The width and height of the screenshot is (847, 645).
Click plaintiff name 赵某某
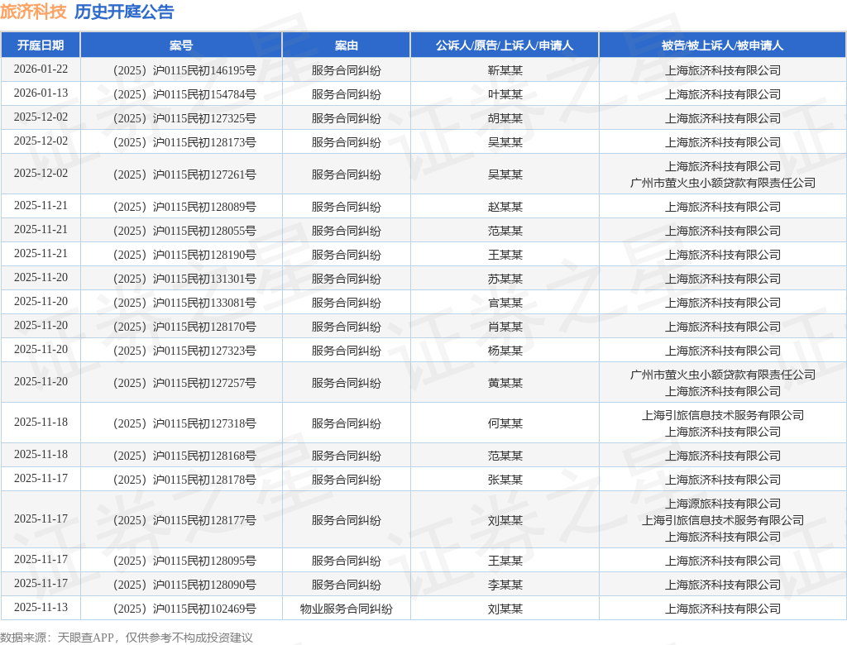point(505,207)
